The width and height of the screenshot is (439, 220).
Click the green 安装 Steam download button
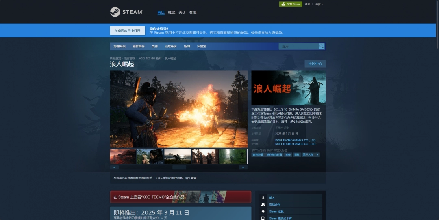291,4
